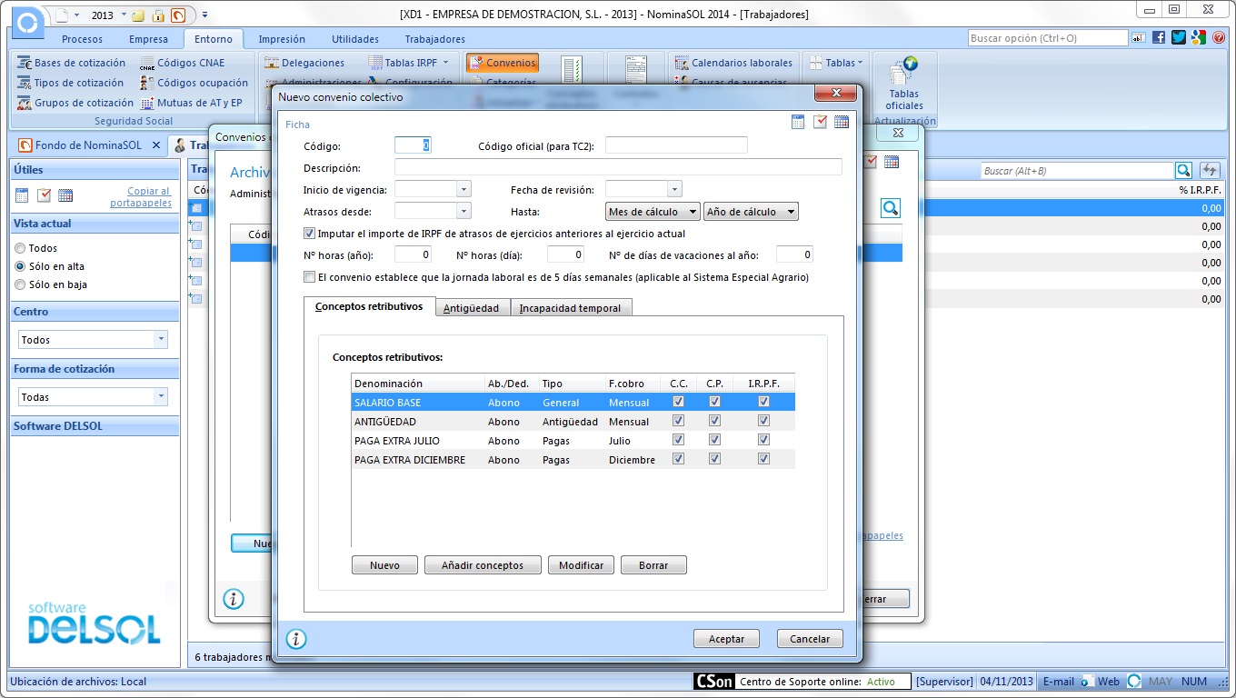This screenshot has height=698, width=1236.
Task: Open Inicio de vigencia date dropdown
Action: (463, 189)
